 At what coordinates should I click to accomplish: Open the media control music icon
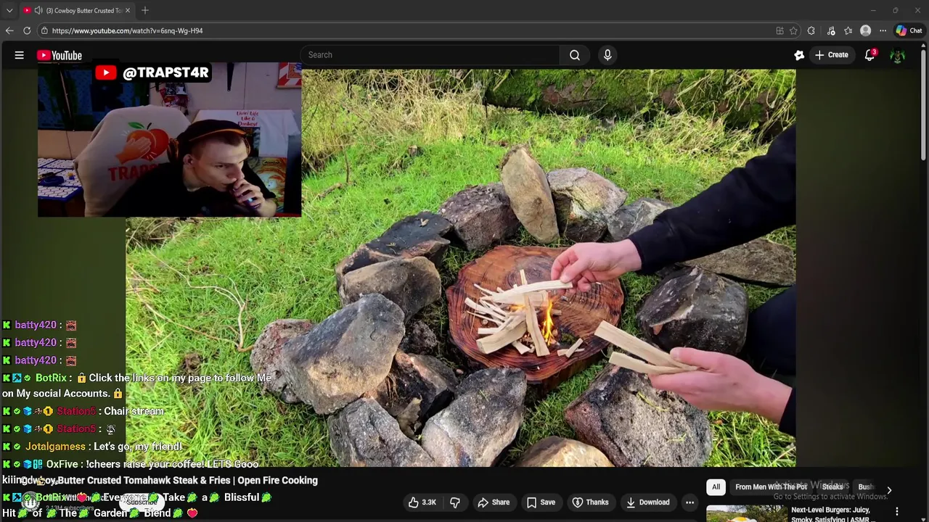(x=831, y=30)
